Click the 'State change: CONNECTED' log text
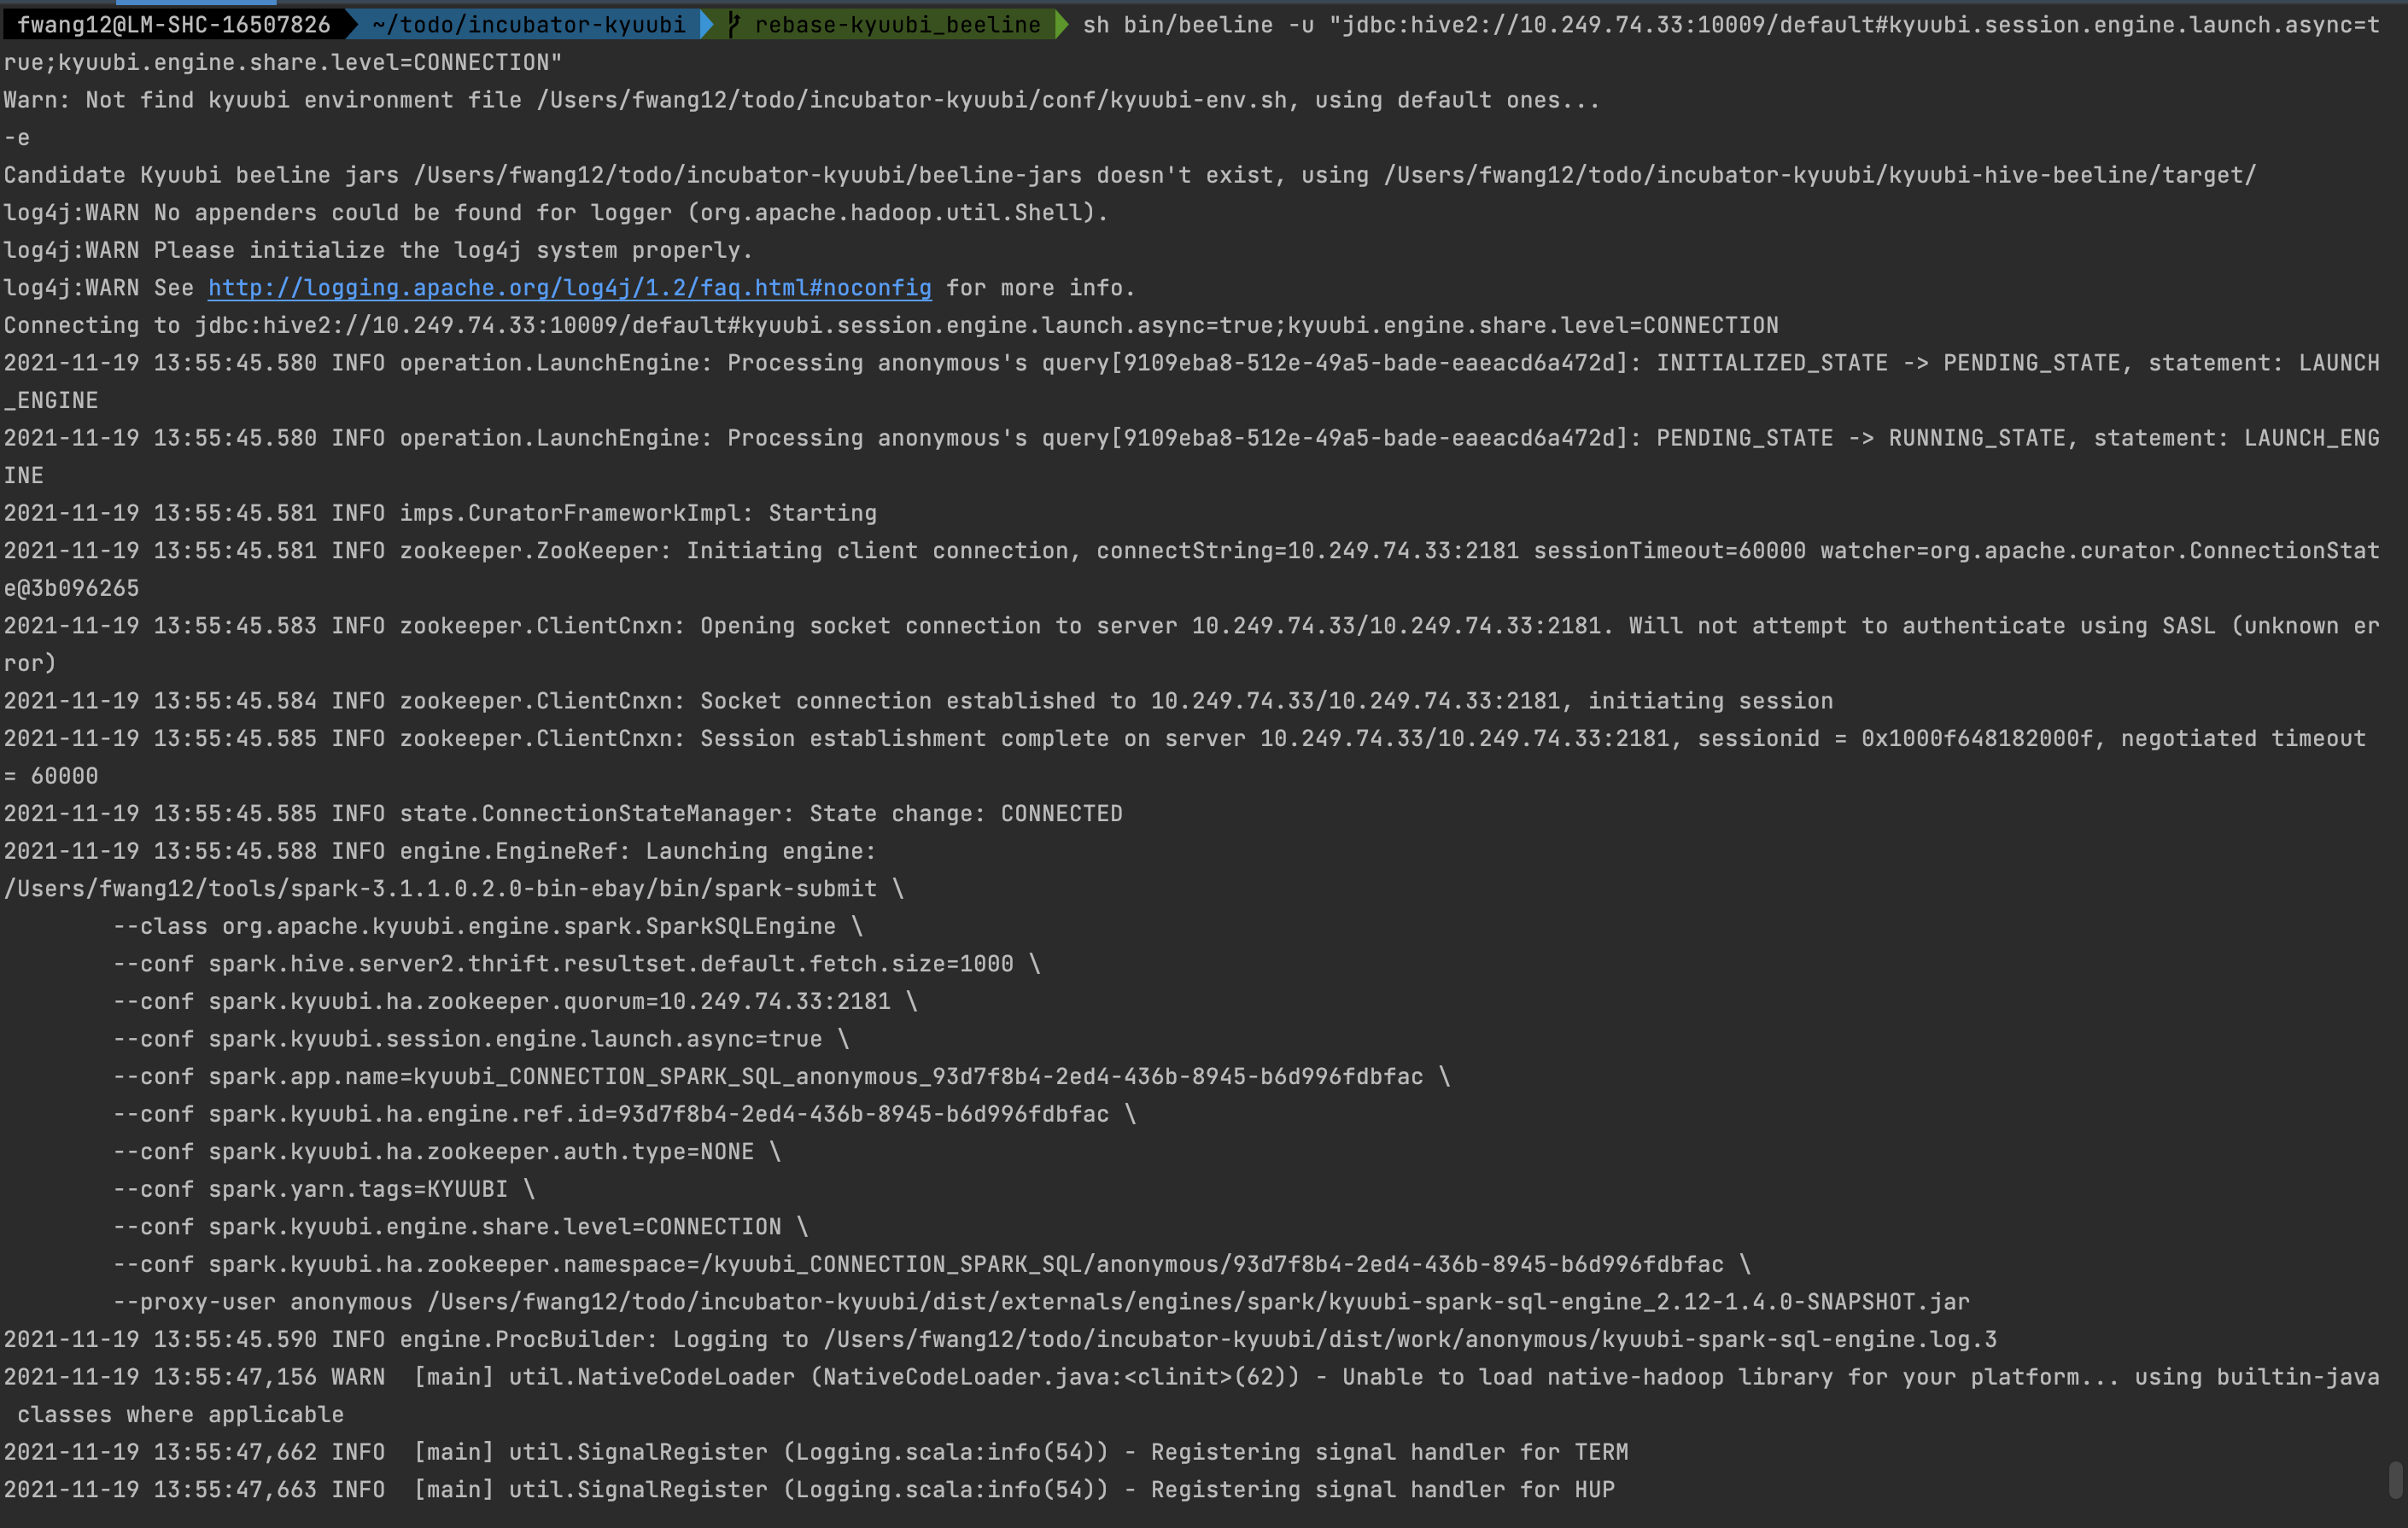Viewport: 2408px width, 1528px height. click(x=965, y=814)
